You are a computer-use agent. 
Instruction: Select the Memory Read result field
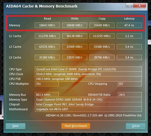[47, 25]
